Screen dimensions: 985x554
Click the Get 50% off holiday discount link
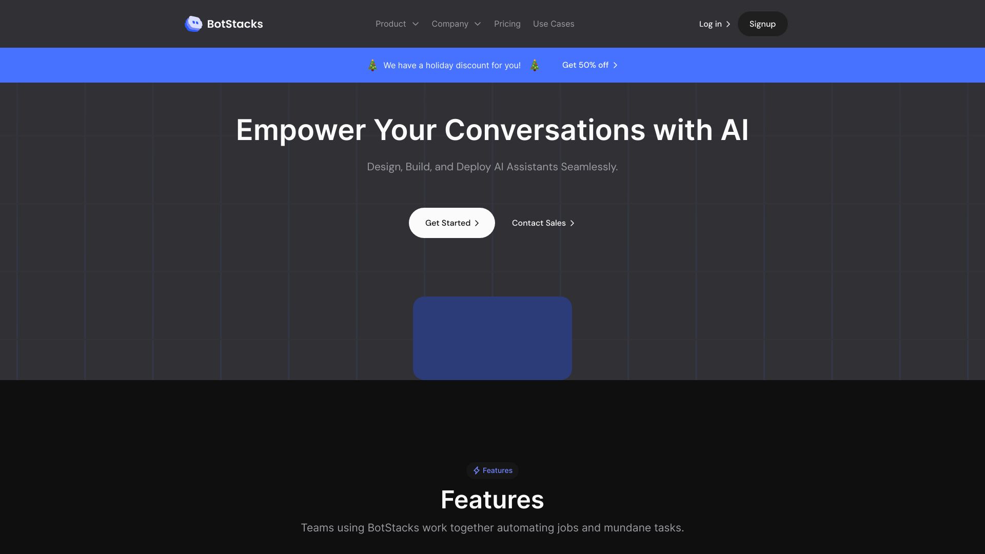coord(590,65)
